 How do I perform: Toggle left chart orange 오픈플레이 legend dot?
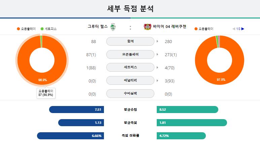pos(18,29)
